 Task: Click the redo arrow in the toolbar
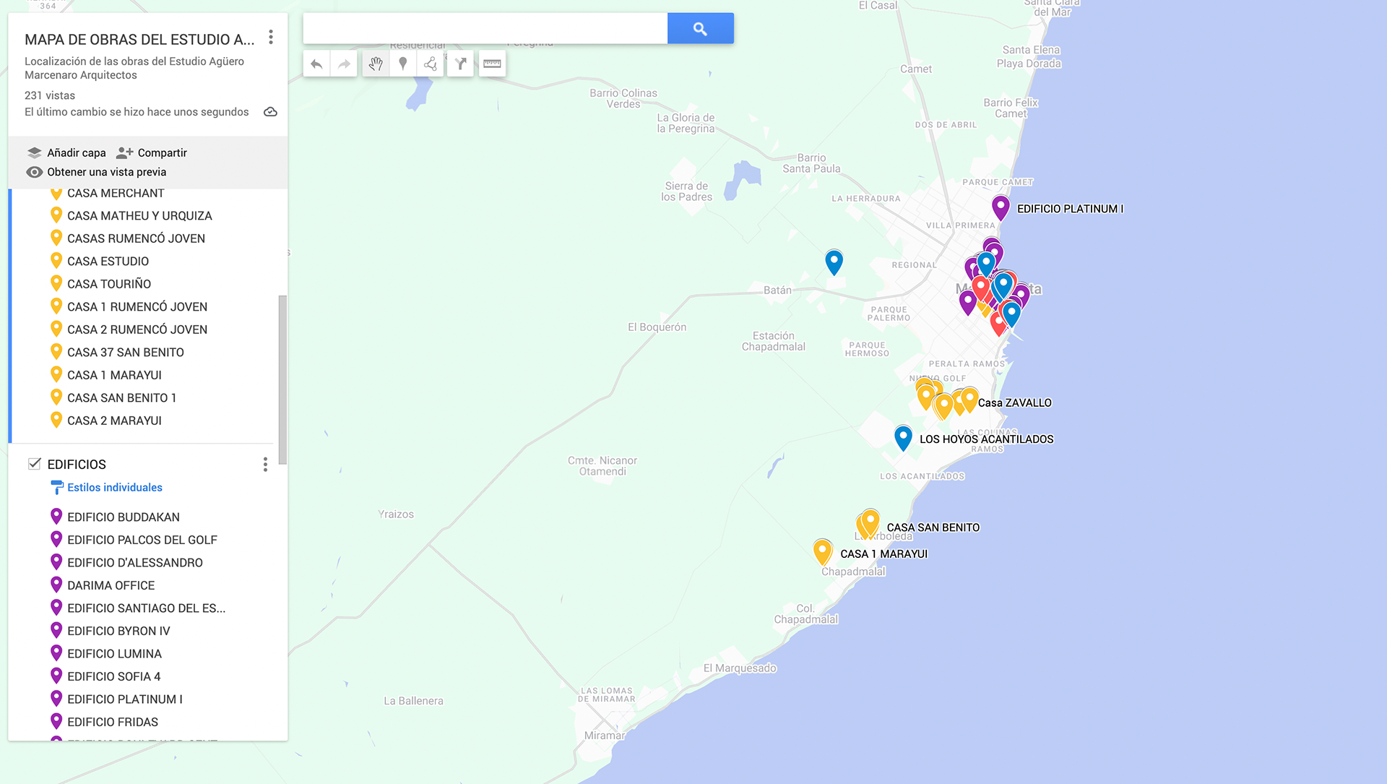pyautogui.click(x=344, y=64)
